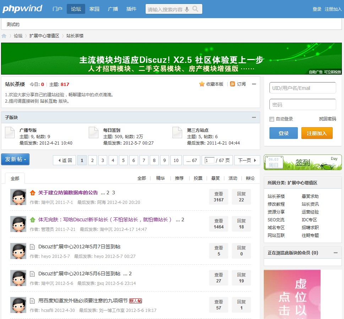Click the 扩展中心增值区 breadcrumb link
Screen dimensions: 344x319
(x=44, y=36)
